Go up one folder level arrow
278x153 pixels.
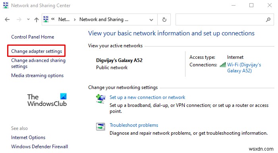tap(37, 19)
